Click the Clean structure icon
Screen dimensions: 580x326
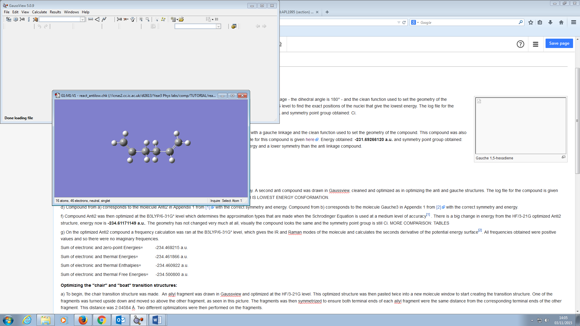pyautogui.click(x=133, y=19)
